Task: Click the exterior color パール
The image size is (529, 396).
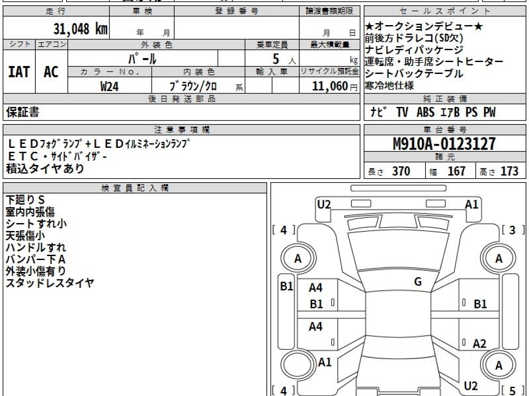Action: (142, 58)
